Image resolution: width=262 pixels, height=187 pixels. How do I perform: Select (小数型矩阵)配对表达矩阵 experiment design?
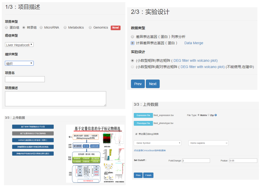pos(132,67)
